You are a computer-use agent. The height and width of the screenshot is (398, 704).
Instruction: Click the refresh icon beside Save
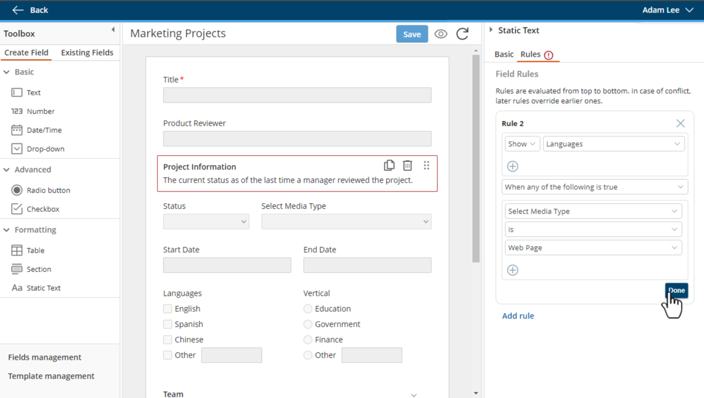(463, 34)
